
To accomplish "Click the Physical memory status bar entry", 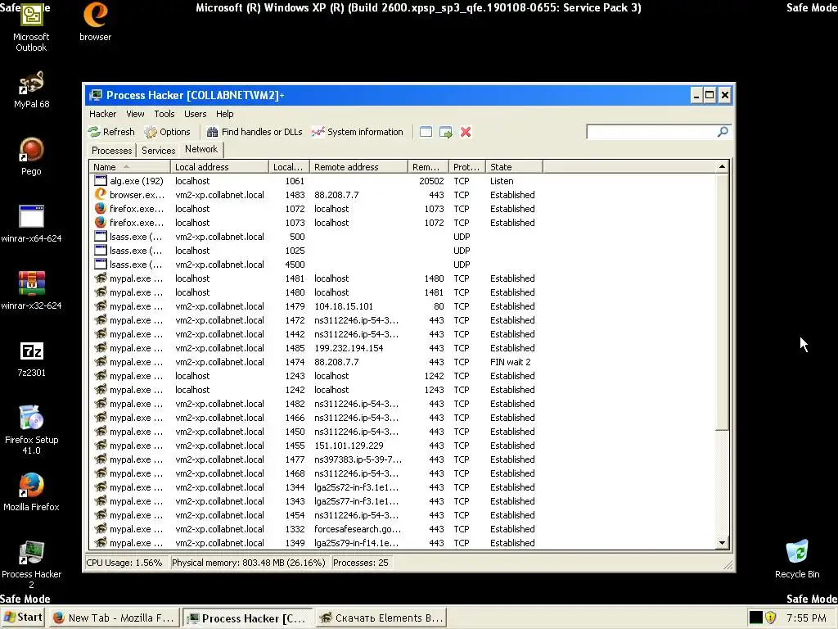I will [248, 563].
